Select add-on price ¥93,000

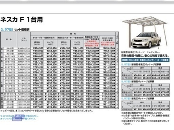coord(165,78)
